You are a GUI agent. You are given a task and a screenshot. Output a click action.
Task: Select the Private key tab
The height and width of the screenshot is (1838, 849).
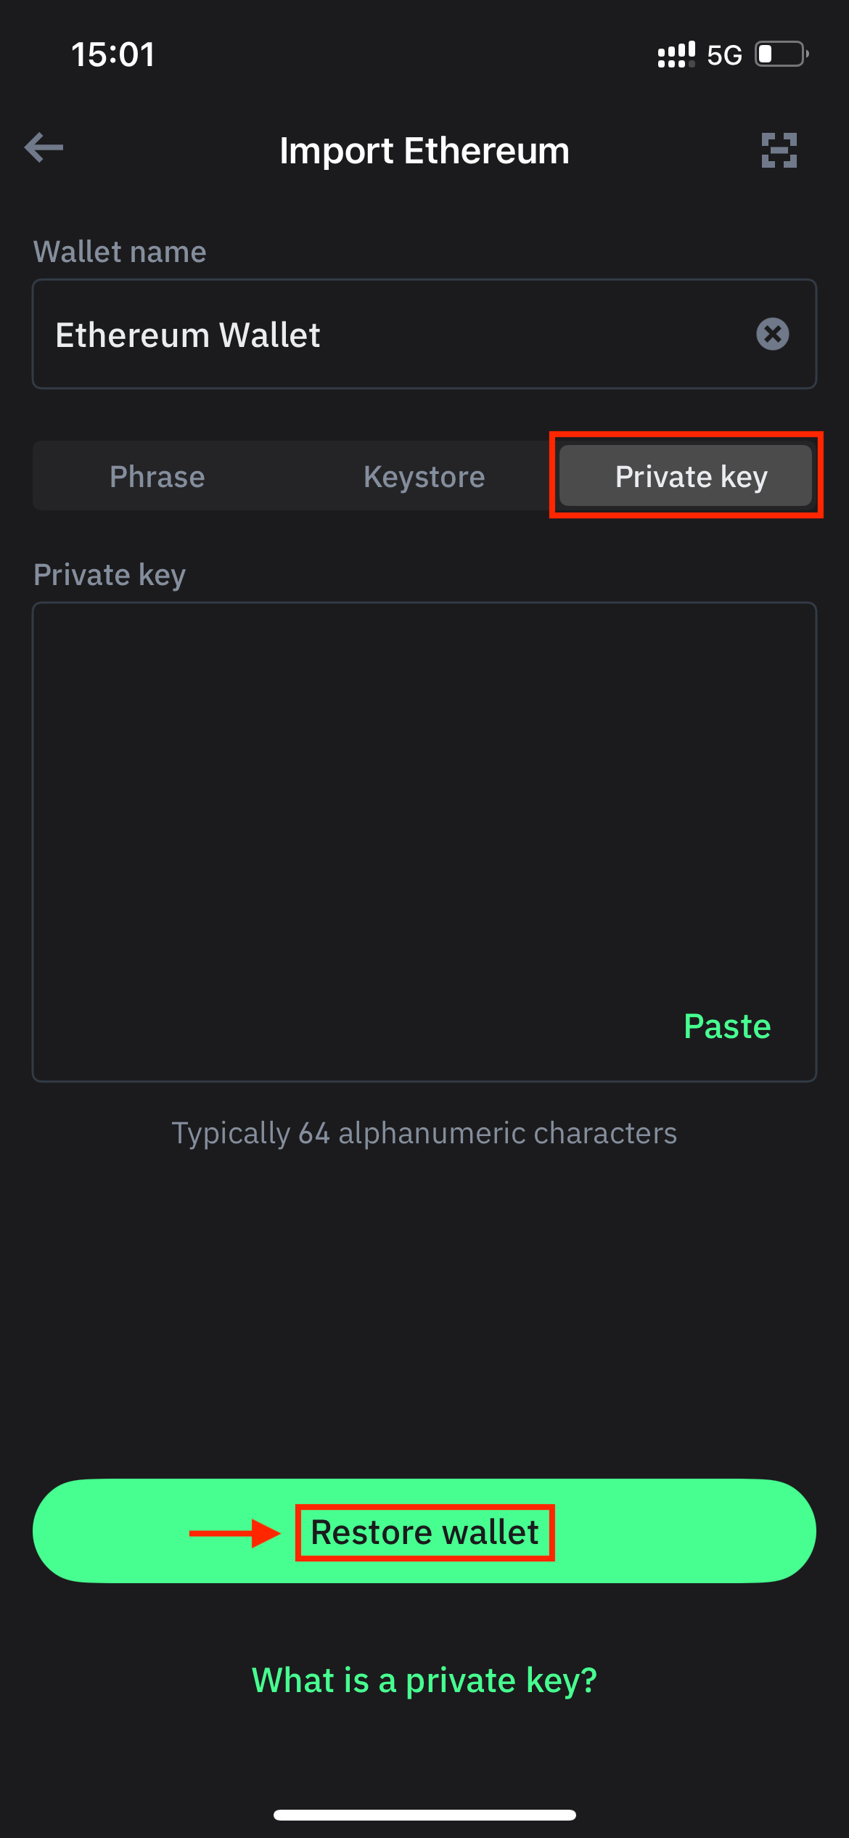tap(686, 476)
